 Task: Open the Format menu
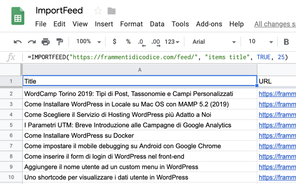[132, 24]
